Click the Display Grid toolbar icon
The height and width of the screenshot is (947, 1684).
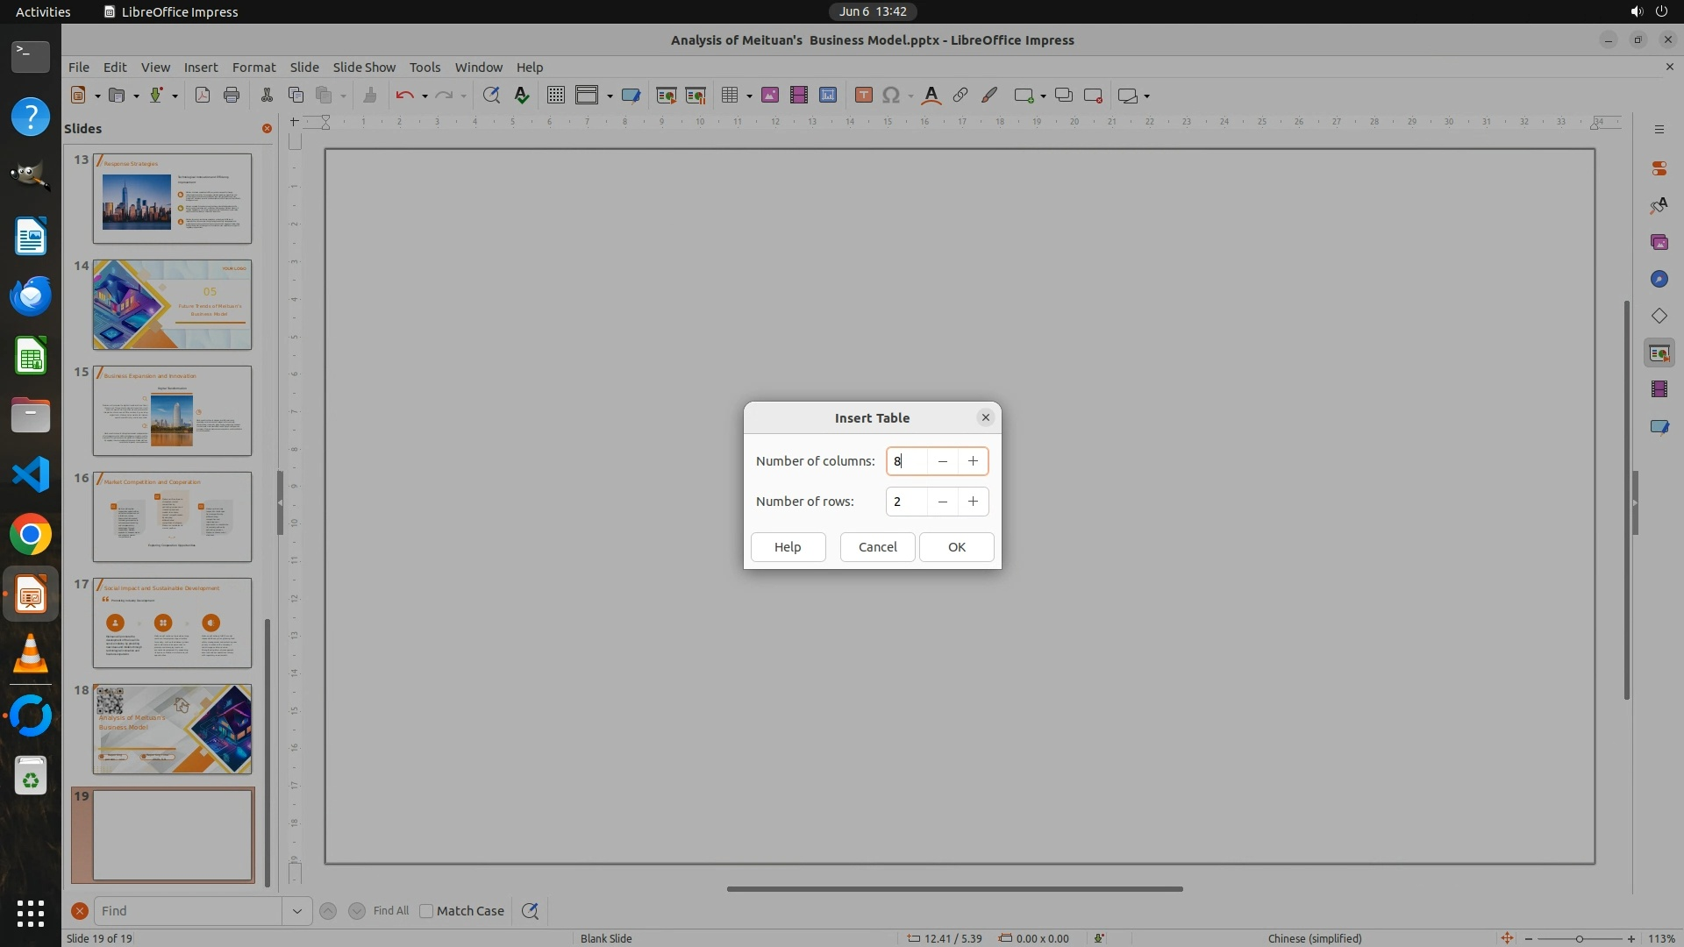(555, 96)
